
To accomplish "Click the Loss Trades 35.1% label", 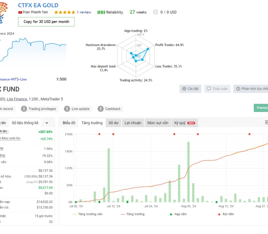I will pos(169,66).
